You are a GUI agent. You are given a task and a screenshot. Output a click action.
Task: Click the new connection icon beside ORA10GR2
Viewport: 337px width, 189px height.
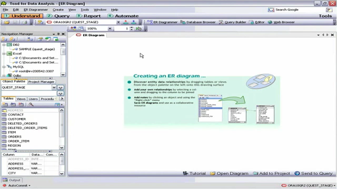pos(40,22)
